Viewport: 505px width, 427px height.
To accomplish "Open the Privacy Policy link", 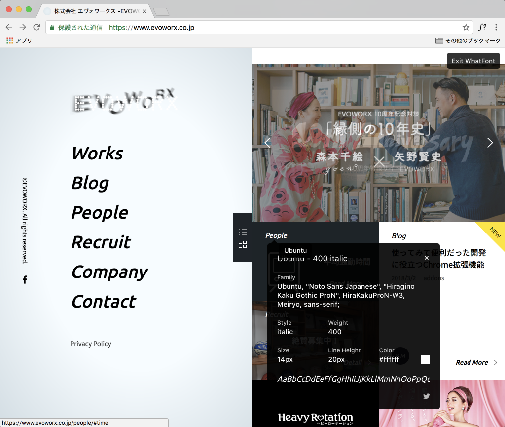I will [91, 344].
